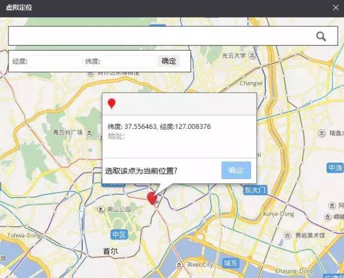The image size is (344, 278).
Task: Click the red pin marker on the map
Action: point(151,198)
